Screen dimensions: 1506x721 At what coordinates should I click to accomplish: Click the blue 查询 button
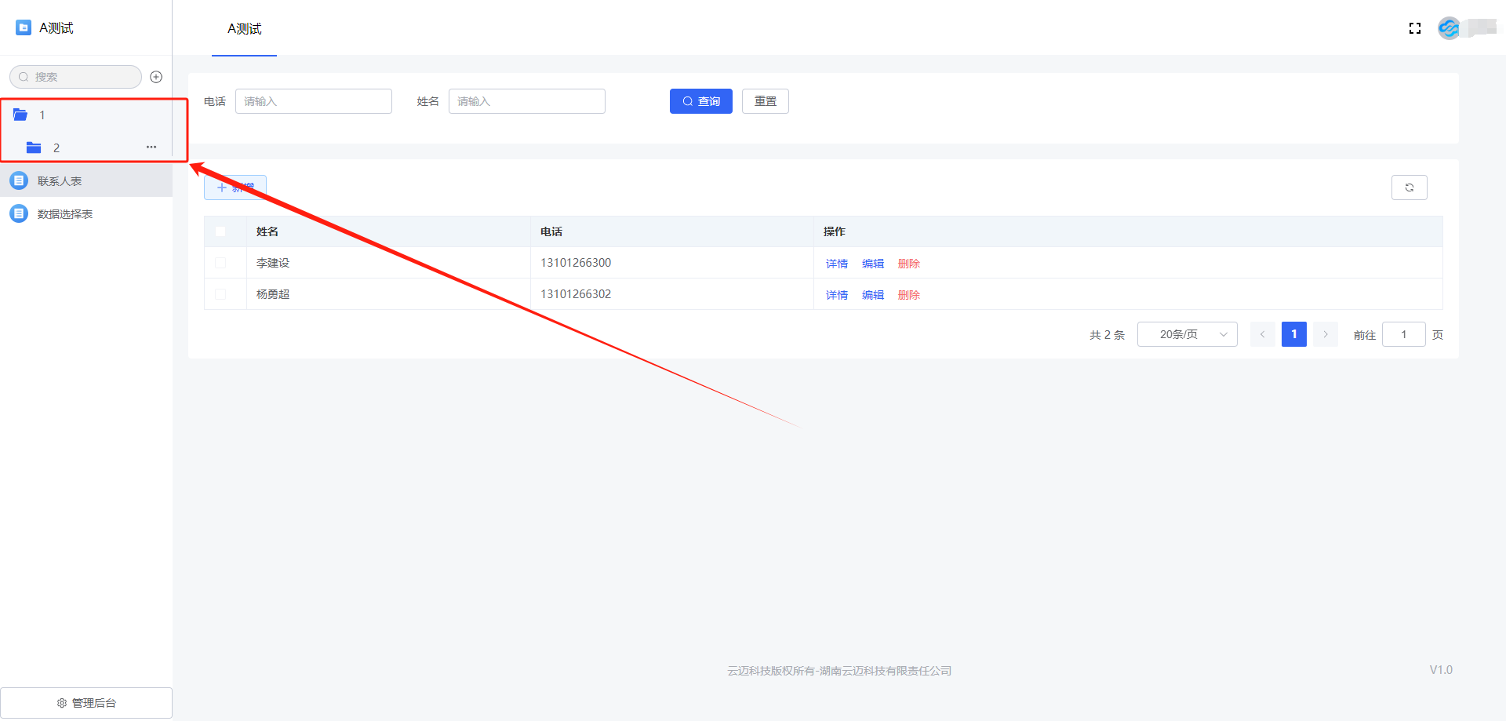coord(700,101)
